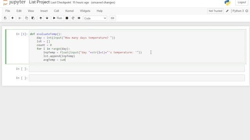Viewport: 250px width, 140px height.
Task: Click the def evaluateTemp(): line
Action: [x=46, y=34]
